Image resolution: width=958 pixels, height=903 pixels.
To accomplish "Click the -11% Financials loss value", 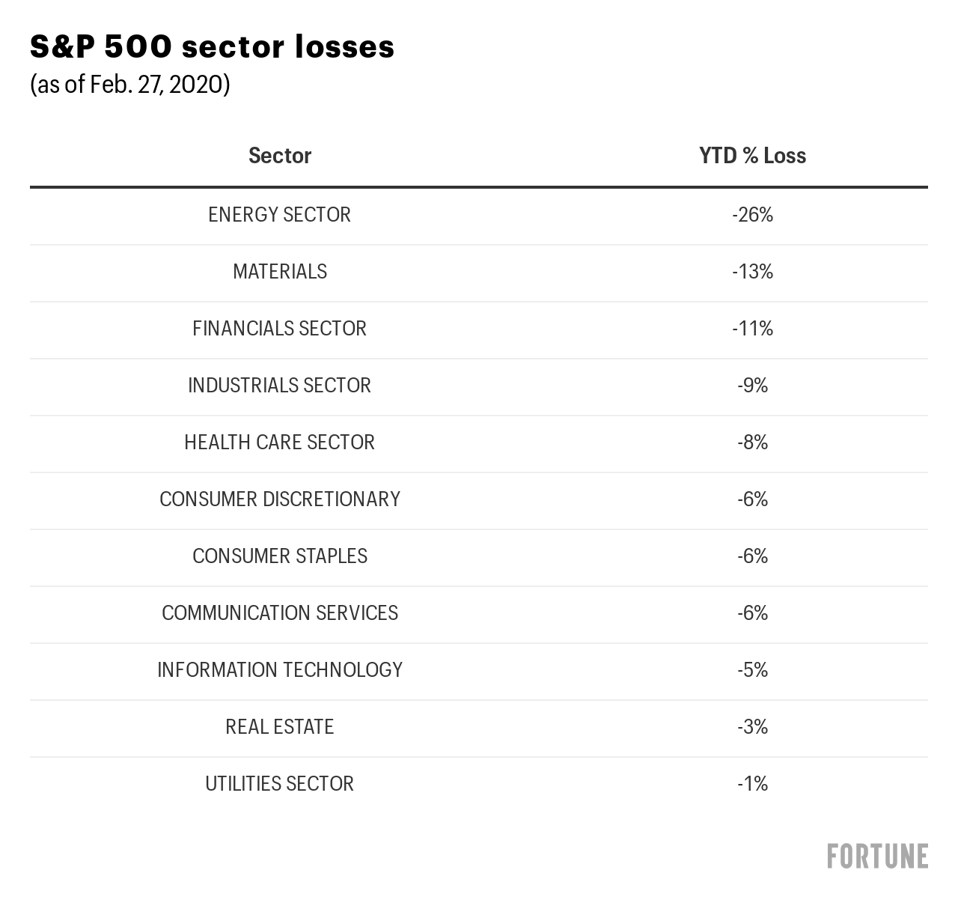I will coord(752,329).
